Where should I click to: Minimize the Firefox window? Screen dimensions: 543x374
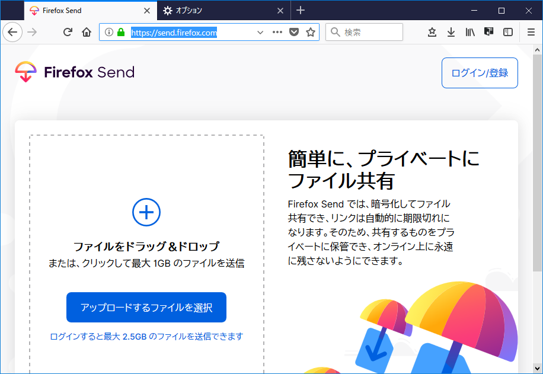(x=474, y=11)
